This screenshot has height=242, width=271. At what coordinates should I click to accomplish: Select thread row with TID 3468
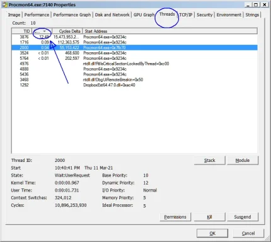coord(134,79)
